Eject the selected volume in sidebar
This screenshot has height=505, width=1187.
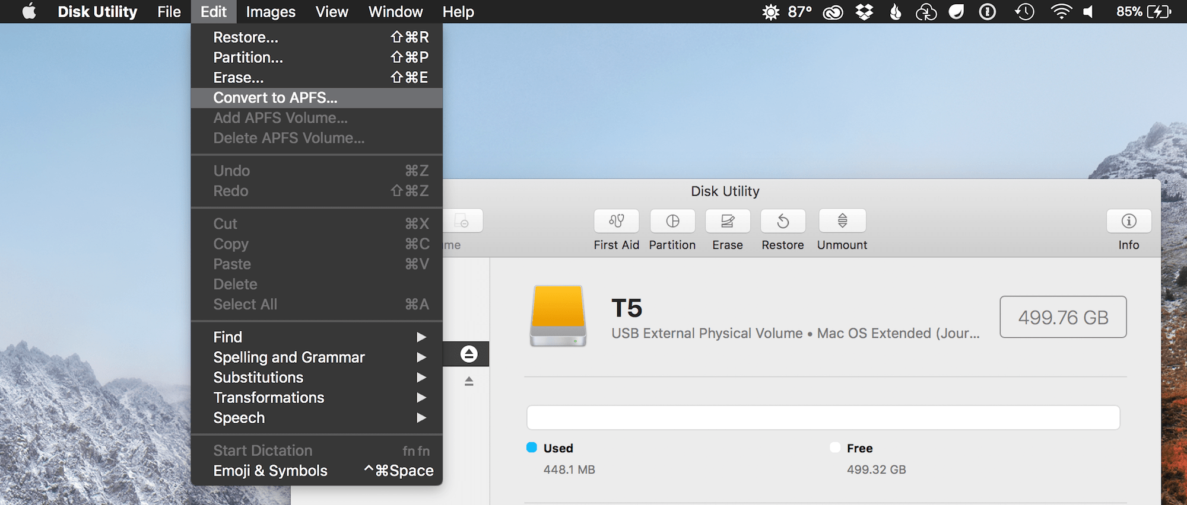[469, 354]
